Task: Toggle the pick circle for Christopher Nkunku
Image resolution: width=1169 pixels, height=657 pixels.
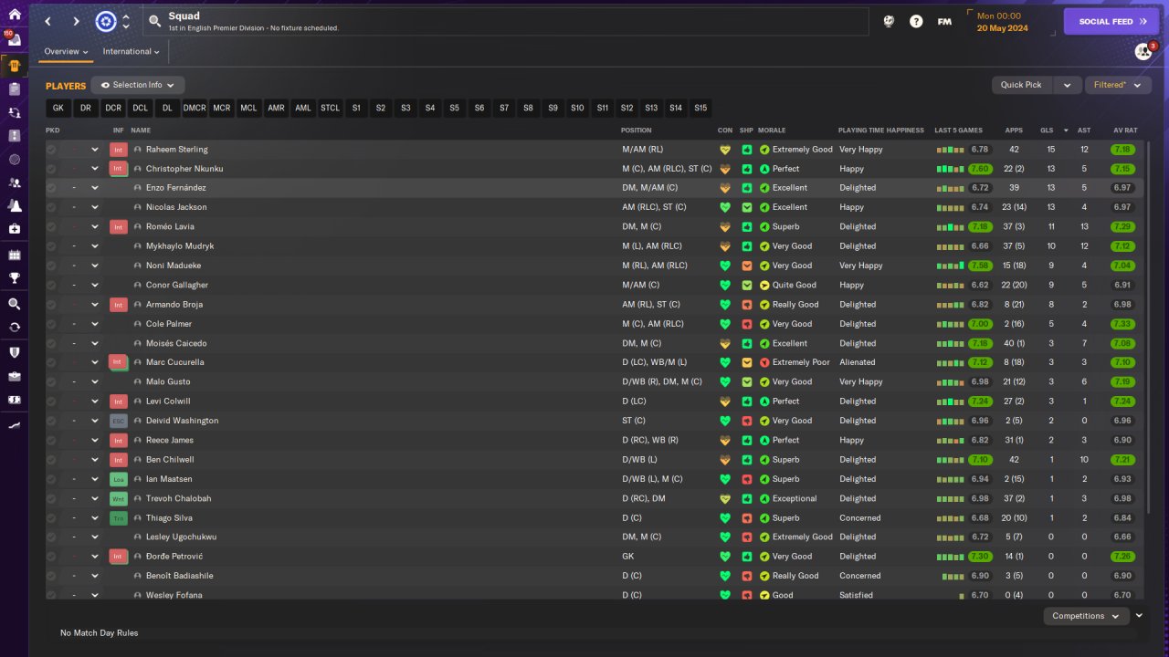Action: point(51,169)
